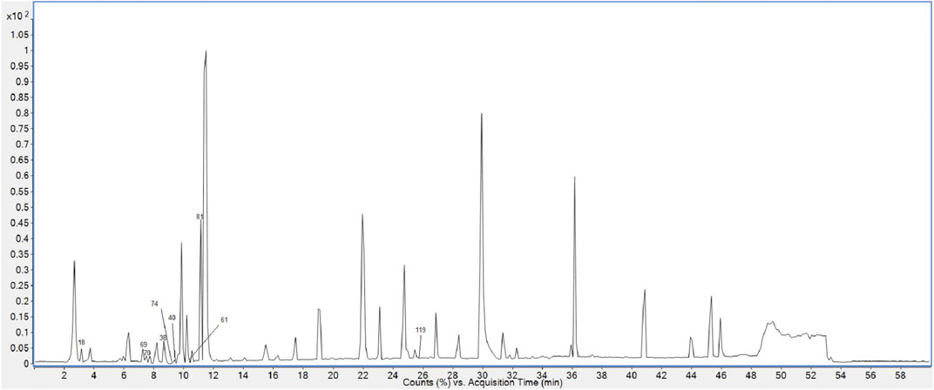
Task: Select the tallest peak reaching 1 on the y-axis
Action: point(206,52)
